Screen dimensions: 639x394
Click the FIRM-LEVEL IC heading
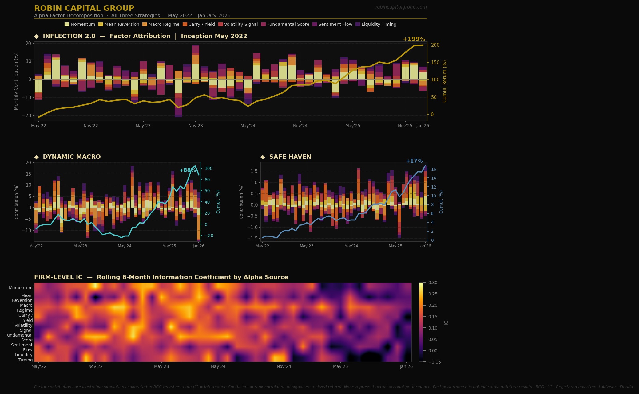pyautogui.click(x=161, y=277)
